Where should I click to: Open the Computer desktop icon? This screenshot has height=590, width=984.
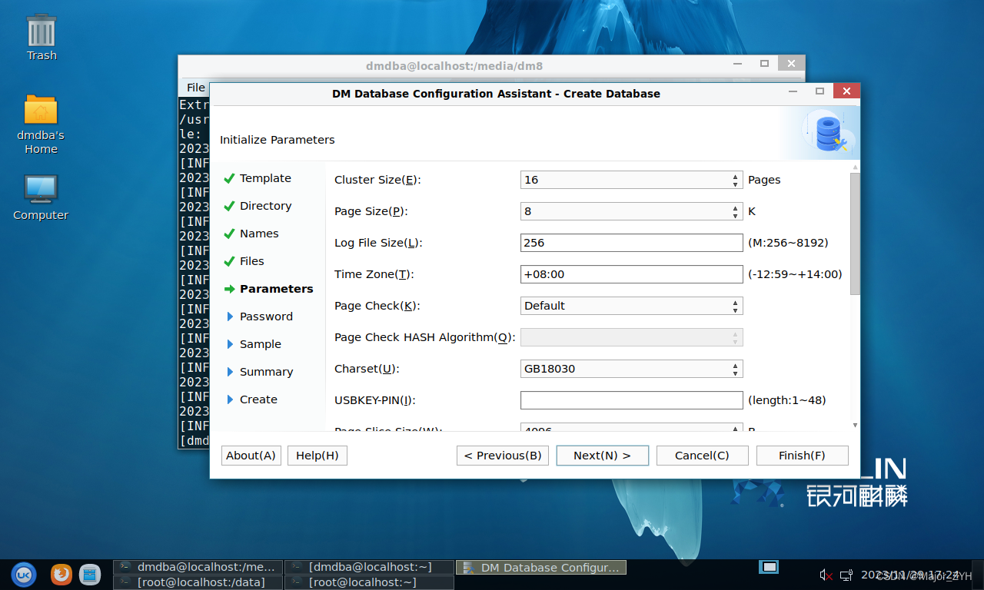click(x=41, y=191)
